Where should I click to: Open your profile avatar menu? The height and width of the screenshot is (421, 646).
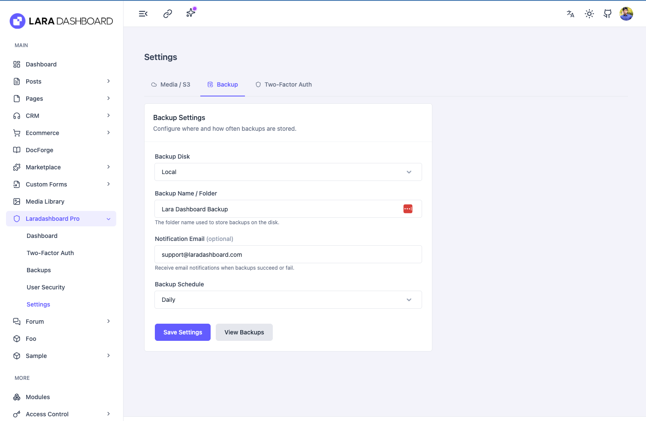point(626,13)
